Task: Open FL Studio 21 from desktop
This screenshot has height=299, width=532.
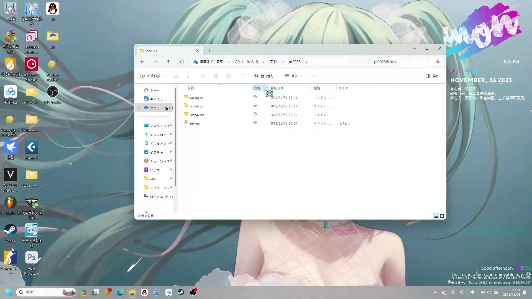Action: (x=10, y=204)
